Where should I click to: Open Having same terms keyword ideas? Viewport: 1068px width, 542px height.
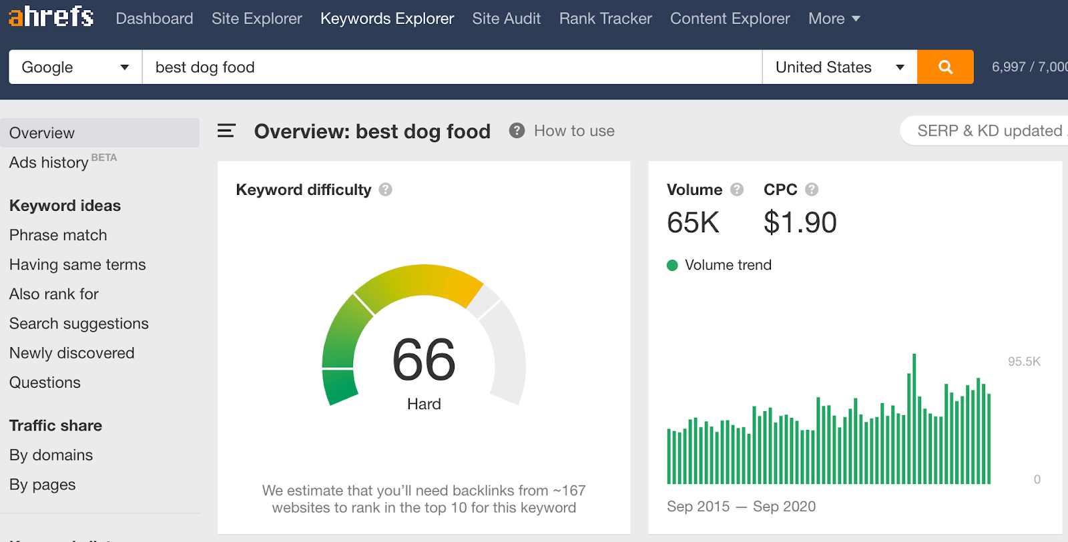pyautogui.click(x=77, y=264)
